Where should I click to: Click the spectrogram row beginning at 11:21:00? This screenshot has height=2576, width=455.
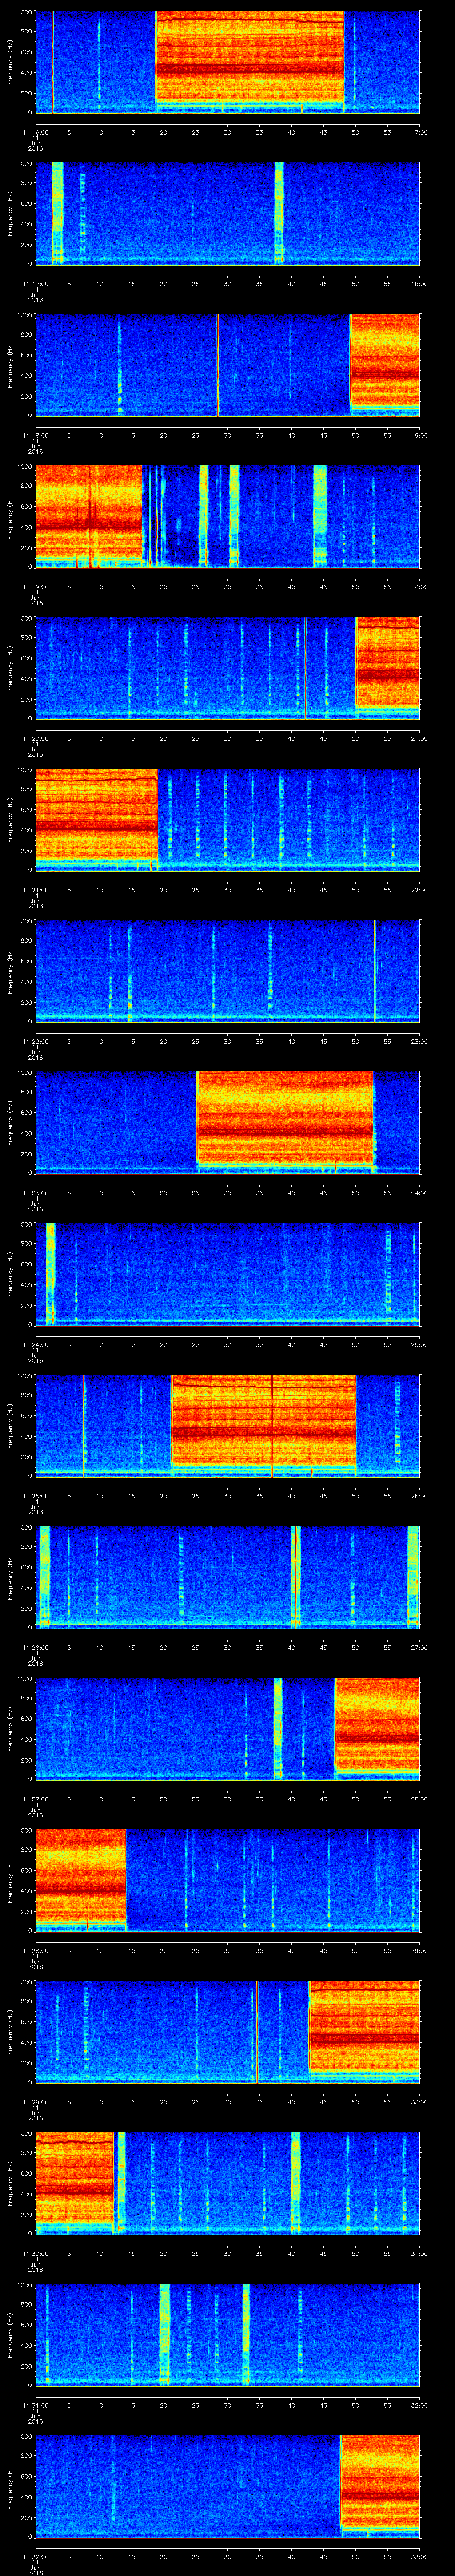(227, 819)
